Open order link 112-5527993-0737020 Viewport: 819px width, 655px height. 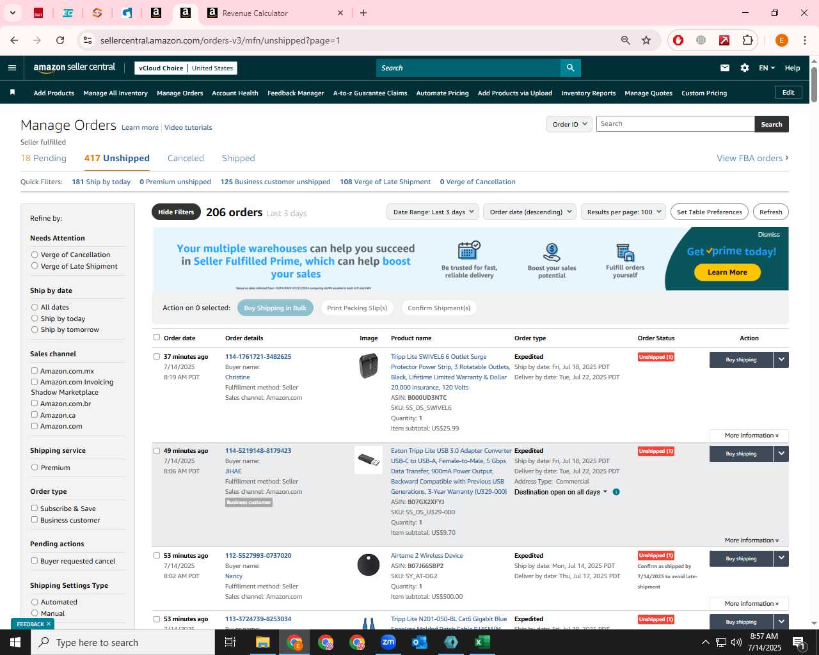258,555
